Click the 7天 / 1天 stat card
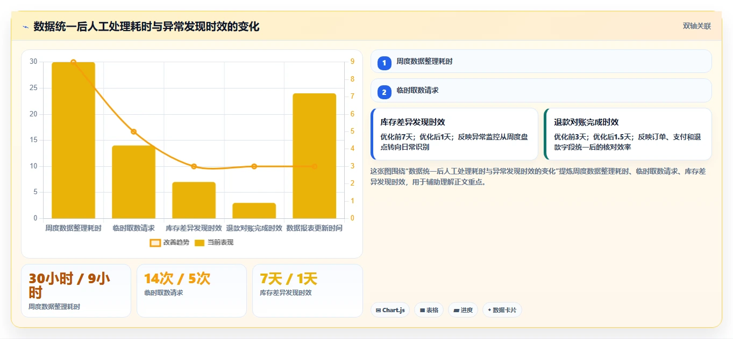The image size is (733, 339). 307,291
